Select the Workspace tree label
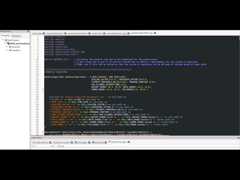 click(13, 40)
